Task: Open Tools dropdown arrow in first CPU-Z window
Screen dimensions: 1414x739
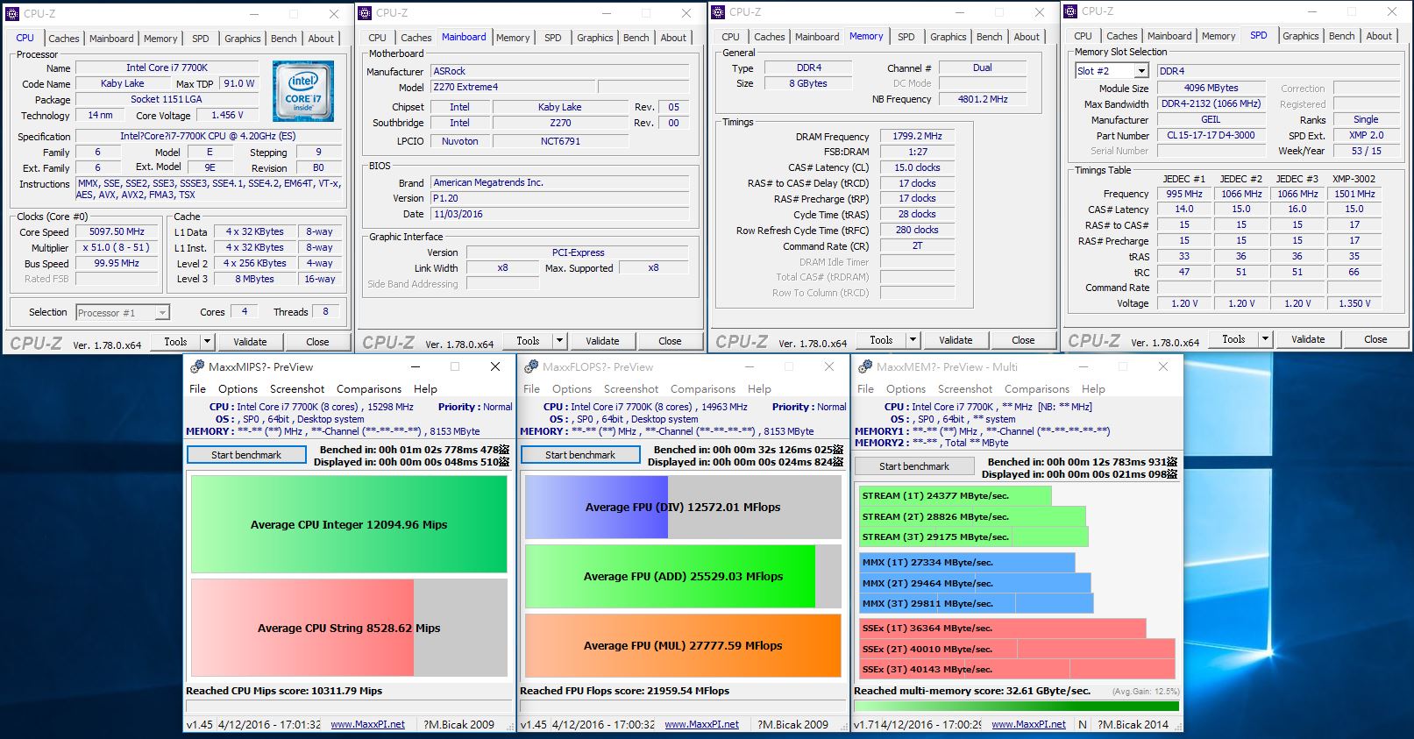Action: click(208, 342)
